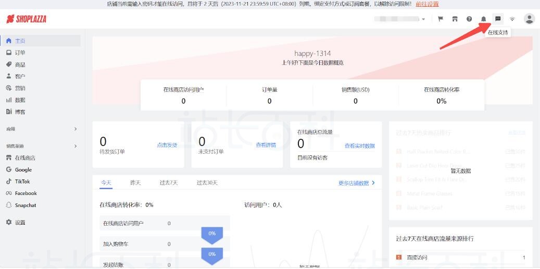Select the 过去30天 tab
This screenshot has height=269, width=540.
(207, 183)
